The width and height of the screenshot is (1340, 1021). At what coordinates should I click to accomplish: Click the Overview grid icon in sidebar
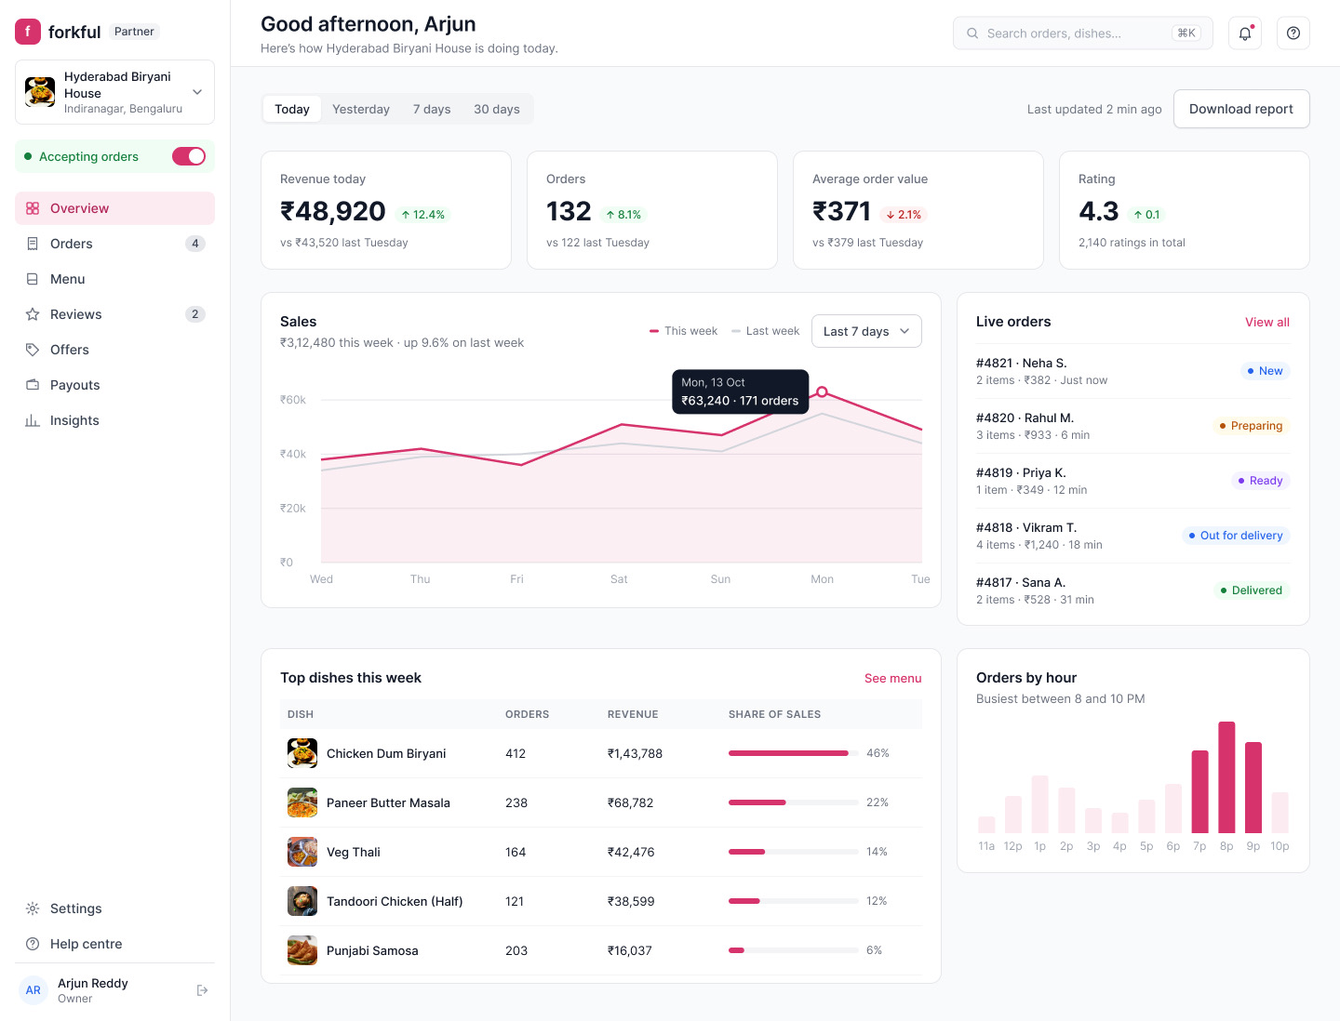33,208
